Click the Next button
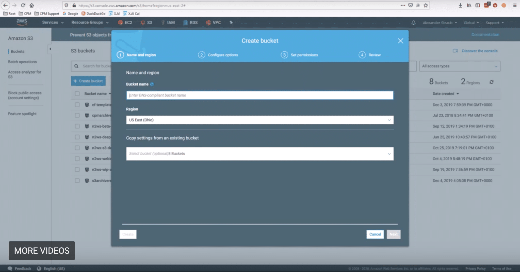Image resolution: width=520 pixels, height=272 pixels. 394,234
